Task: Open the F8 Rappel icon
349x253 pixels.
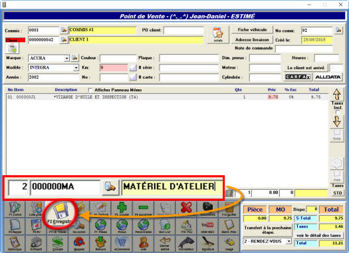Action: (15, 226)
